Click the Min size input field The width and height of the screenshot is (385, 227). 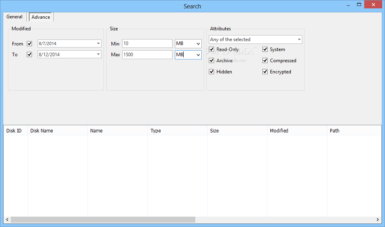pos(147,43)
